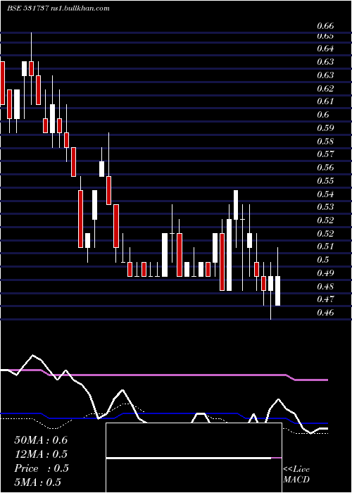Viewport: 352px width, 493px height.
Task: Select the 0.48 price axis label
Action: tap(325, 287)
